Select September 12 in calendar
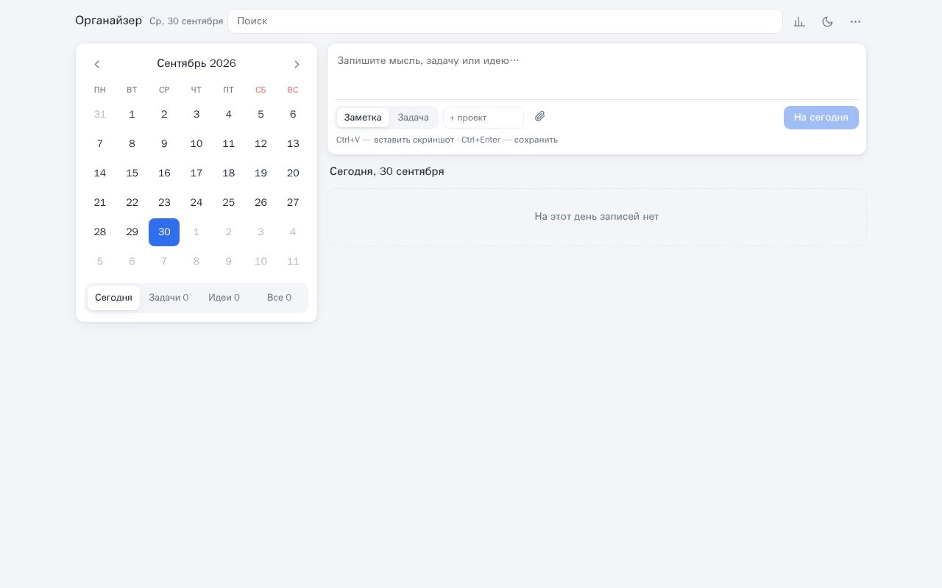 coord(261,144)
